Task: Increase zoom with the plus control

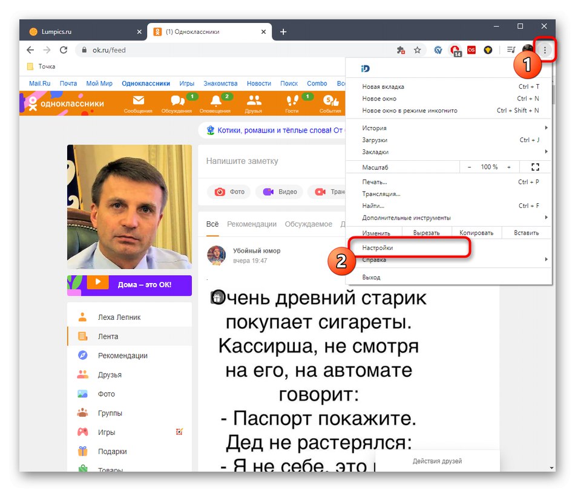Action: [x=508, y=166]
